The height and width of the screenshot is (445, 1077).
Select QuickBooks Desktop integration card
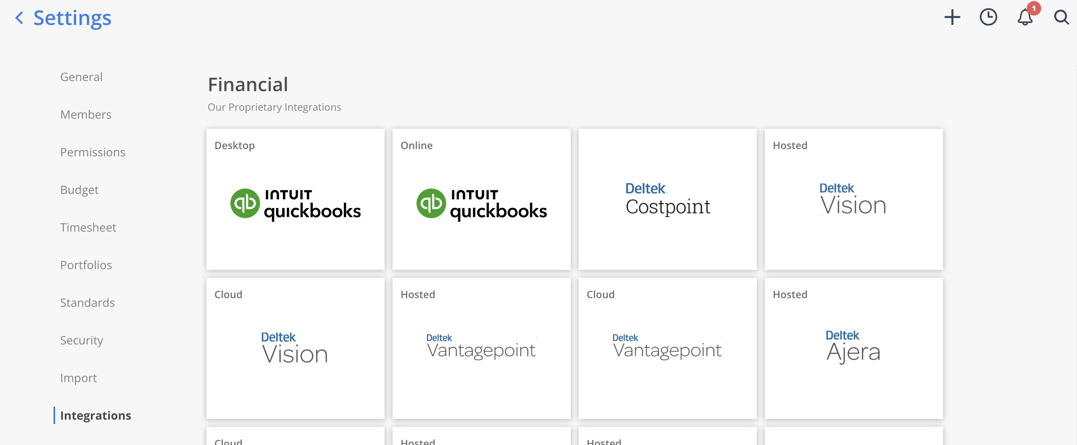pos(295,199)
